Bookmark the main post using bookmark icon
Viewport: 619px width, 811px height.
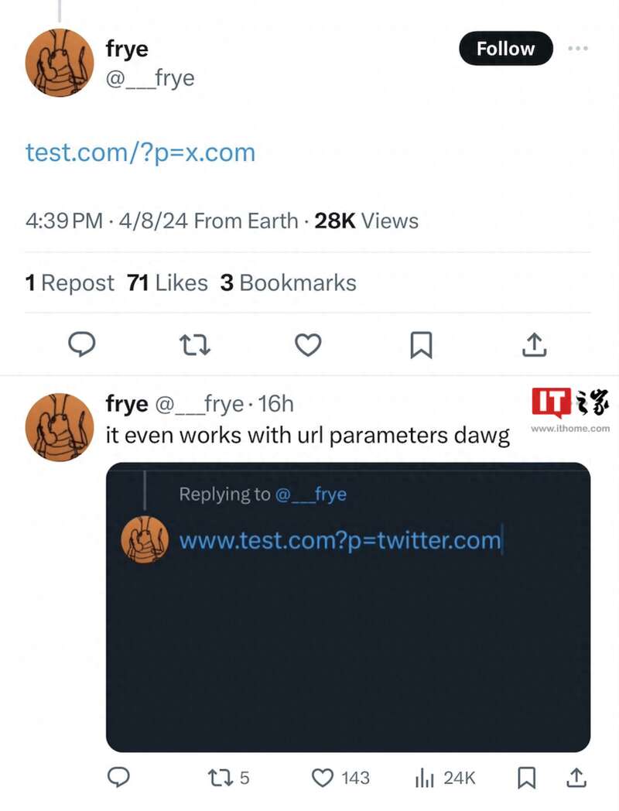tap(421, 345)
